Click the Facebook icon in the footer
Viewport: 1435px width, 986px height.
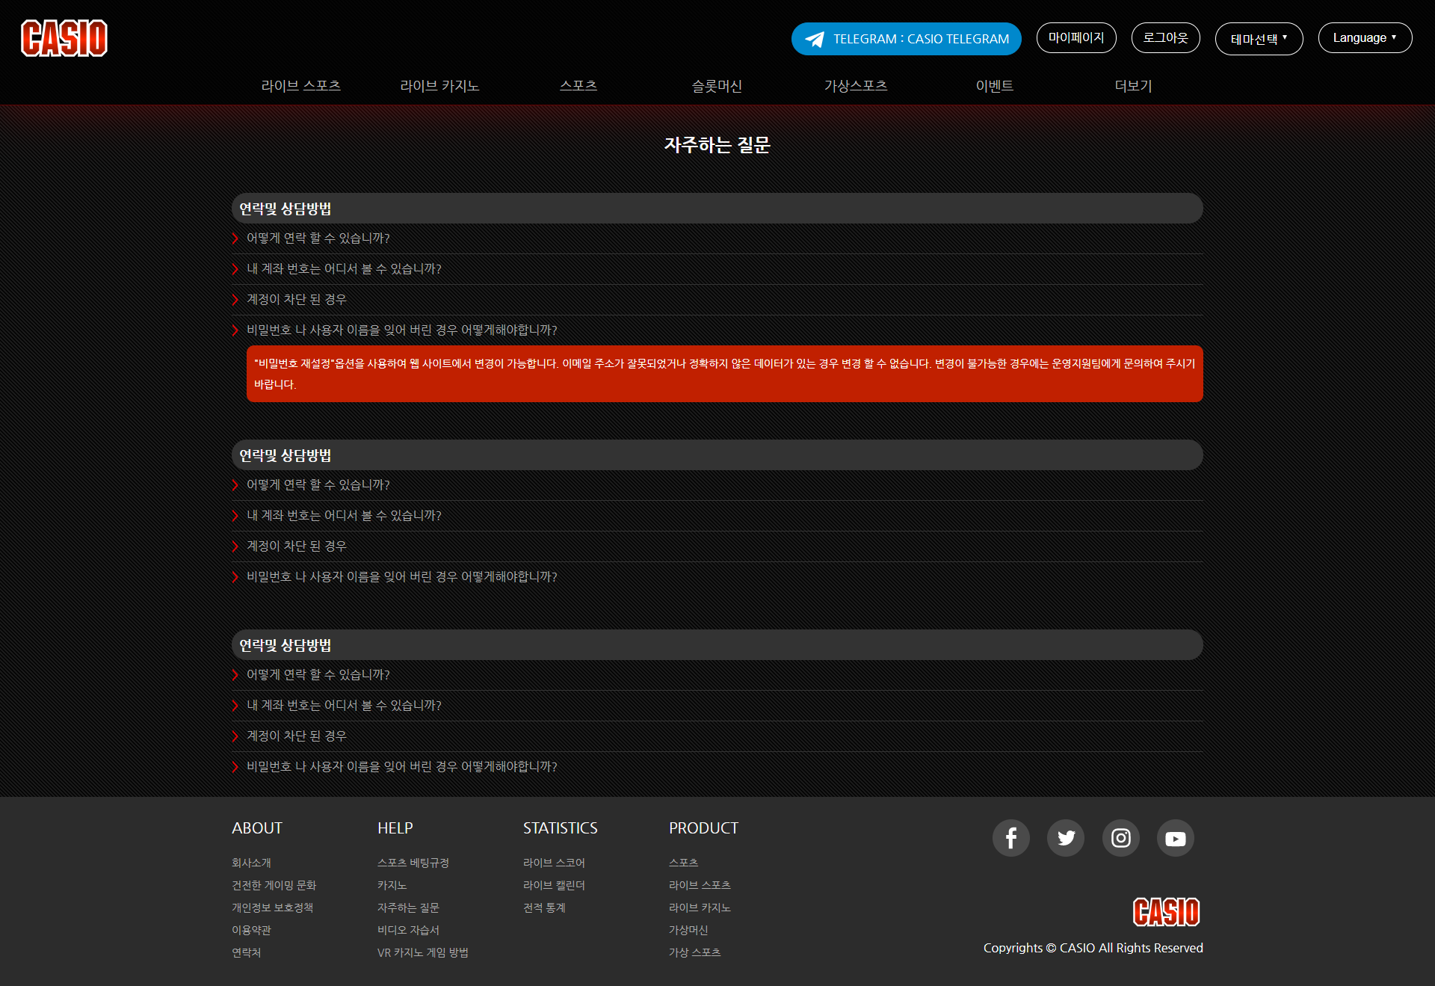pyautogui.click(x=1010, y=838)
